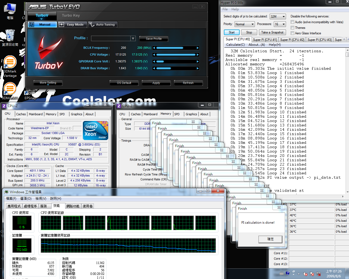Viewport: 349px width, 279px height.
Task: Increase BCLK Frequency with right slider arrow
Action: click(198, 48)
